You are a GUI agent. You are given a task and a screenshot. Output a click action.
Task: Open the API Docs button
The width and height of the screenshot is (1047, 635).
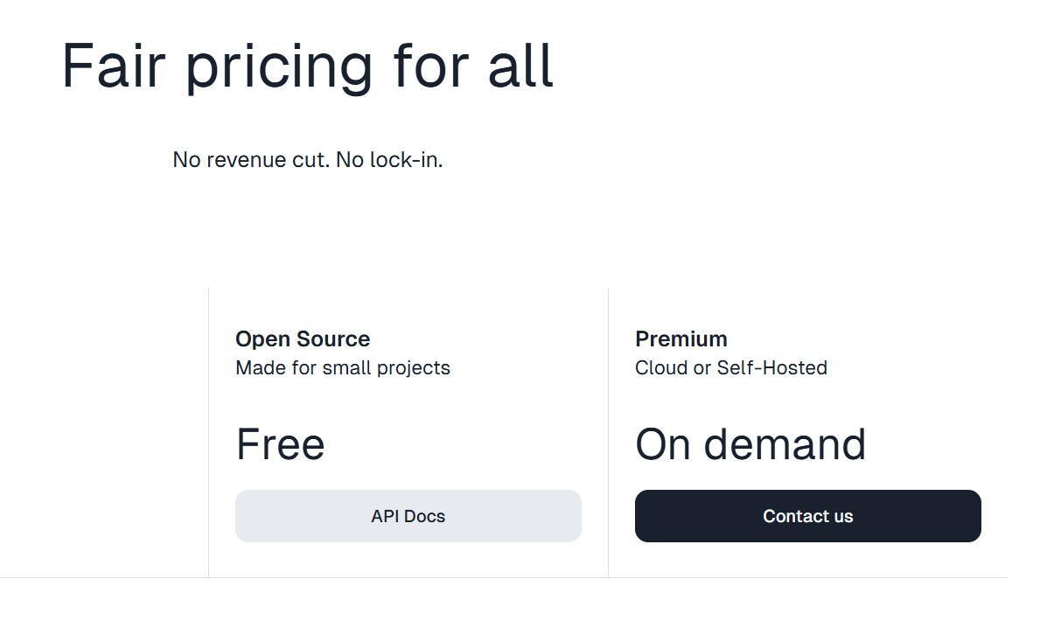tap(408, 516)
